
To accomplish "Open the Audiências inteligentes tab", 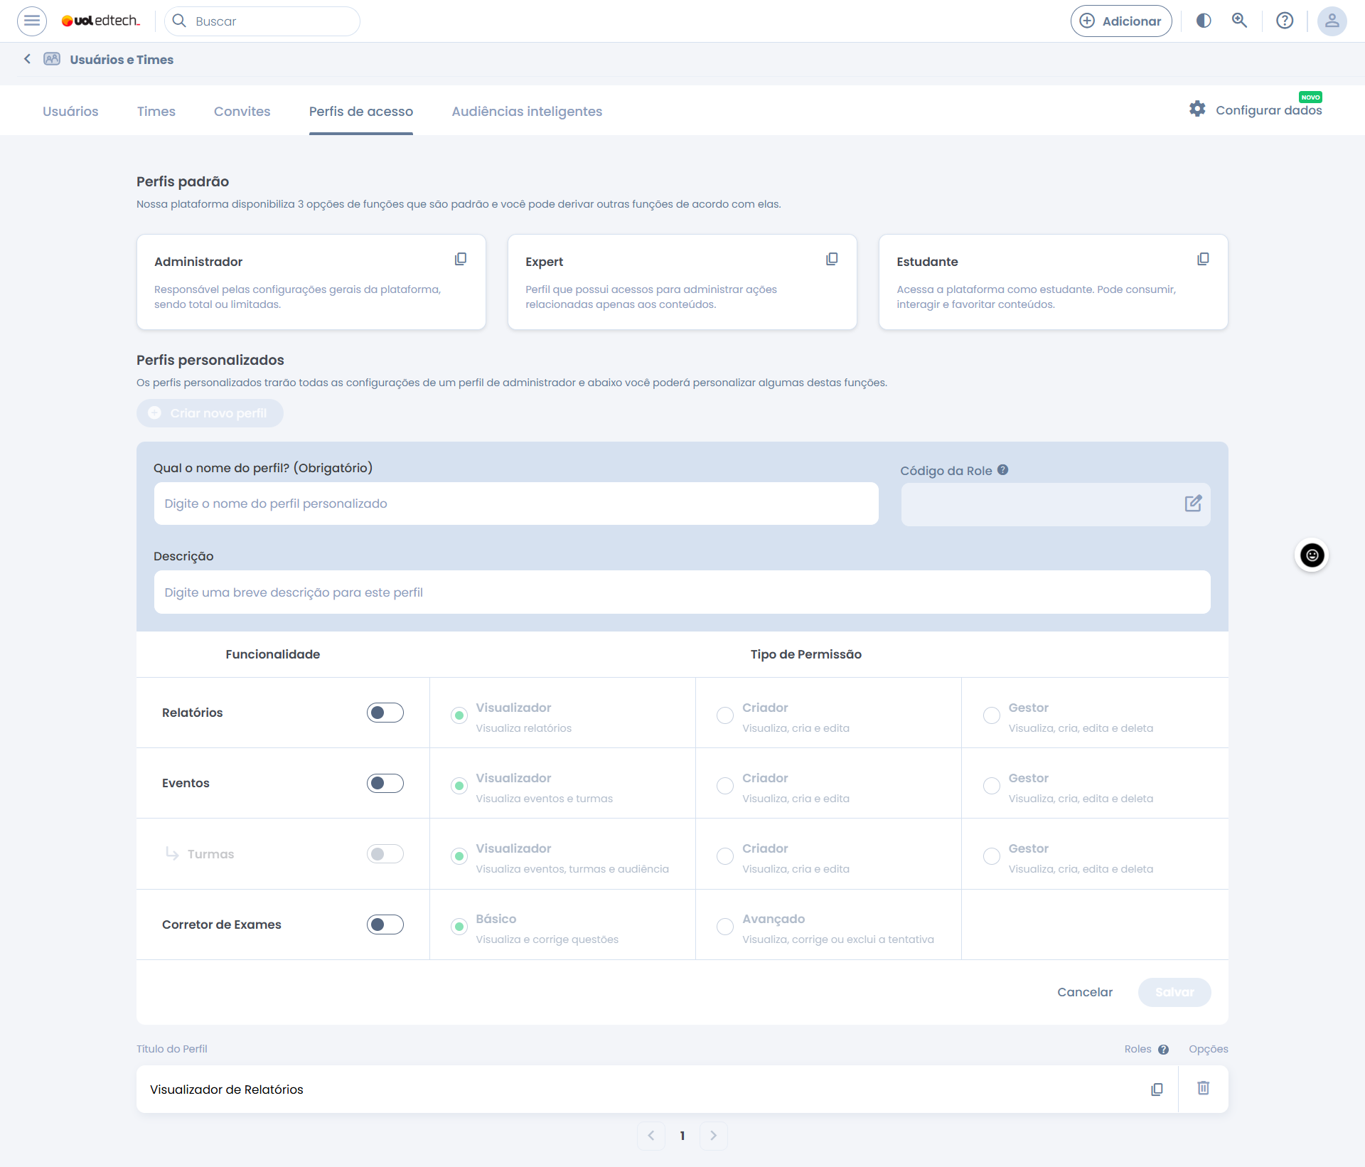I will 526,111.
